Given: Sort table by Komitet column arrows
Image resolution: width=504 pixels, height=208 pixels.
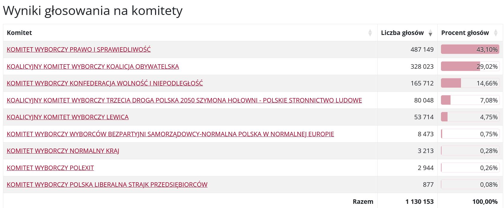Looking at the screenshot, I should tap(370, 33).
